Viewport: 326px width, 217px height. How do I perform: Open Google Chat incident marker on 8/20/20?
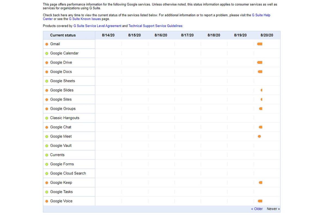261,127
